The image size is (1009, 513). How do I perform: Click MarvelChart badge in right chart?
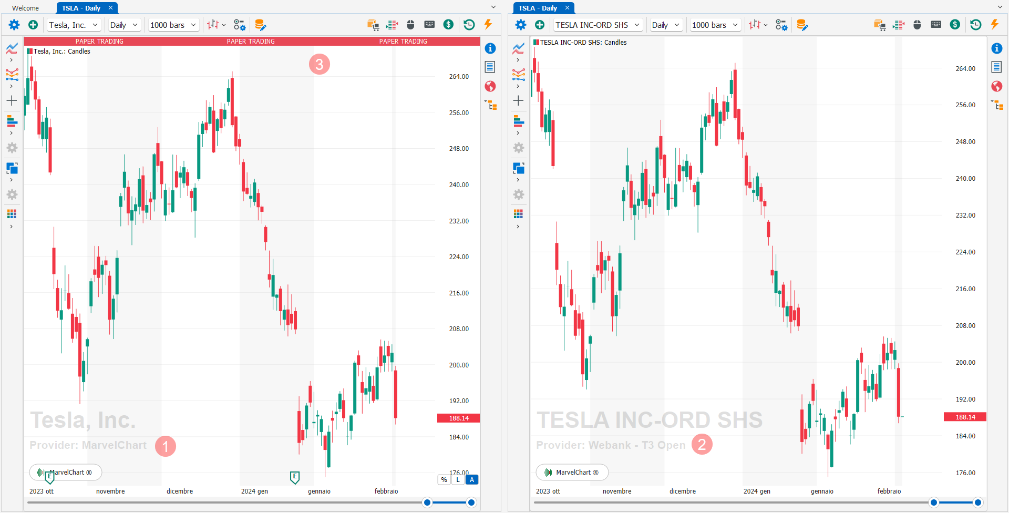572,472
